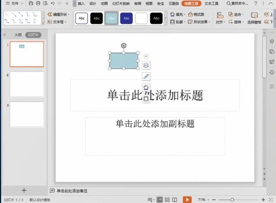The width and height of the screenshot is (276, 203).
Task: Collapse the ribbon with the up caret
Action: tap(270, 3)
